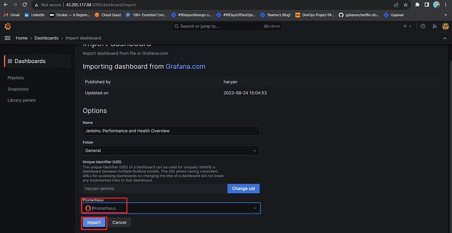Open the hamburger navigation menu
The width and height of the screenshot is (452, 233).
tap(8, 38)
